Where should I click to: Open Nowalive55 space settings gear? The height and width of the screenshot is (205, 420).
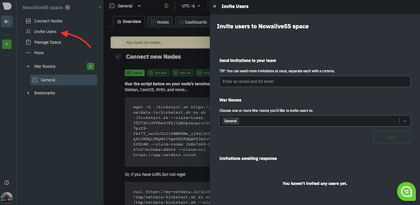click(x=68, y=7)
